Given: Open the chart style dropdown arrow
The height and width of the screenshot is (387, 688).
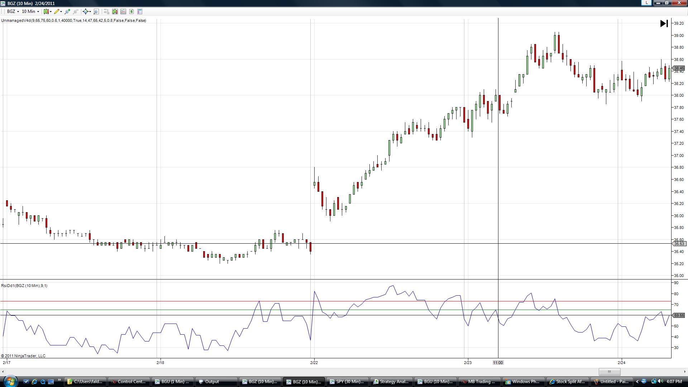Looking at the screenshot, I should pyautogui.click(x=51, y=11).
